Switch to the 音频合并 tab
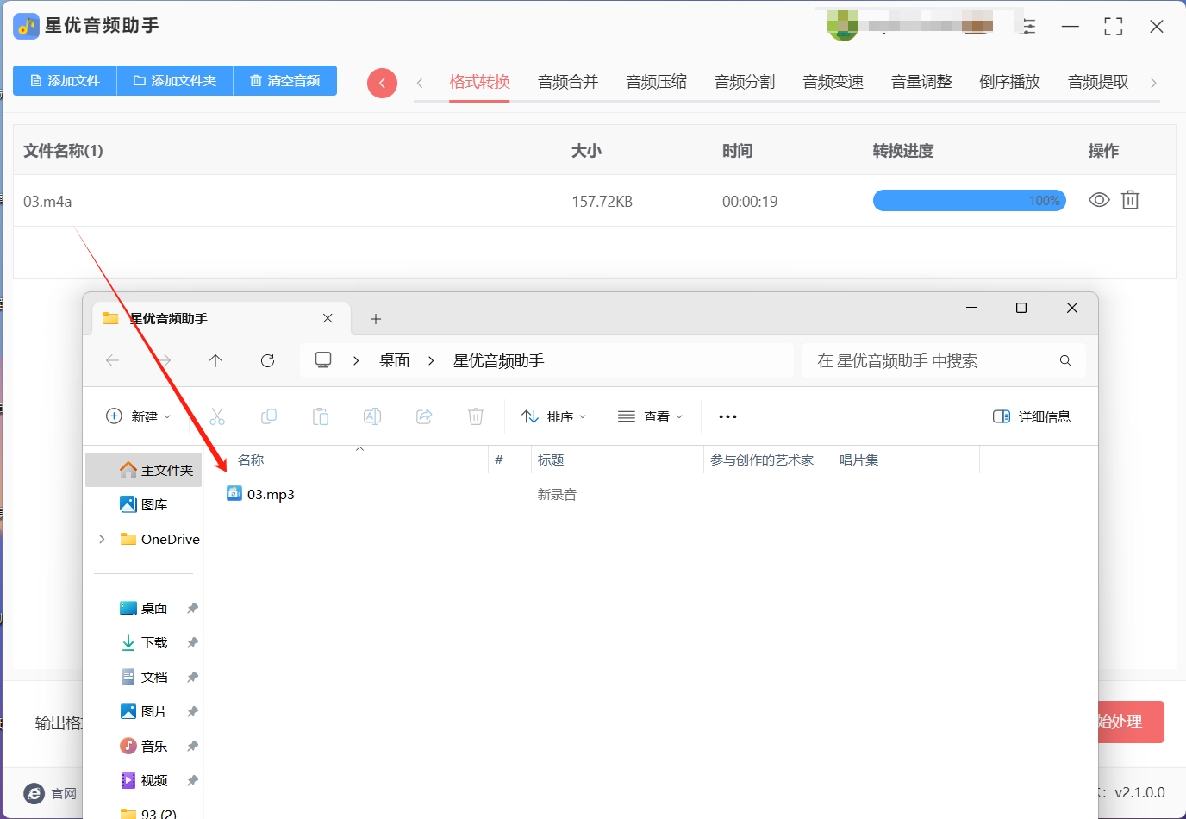The height and width of the screenshot is (819, 1186). pos(568,82)
